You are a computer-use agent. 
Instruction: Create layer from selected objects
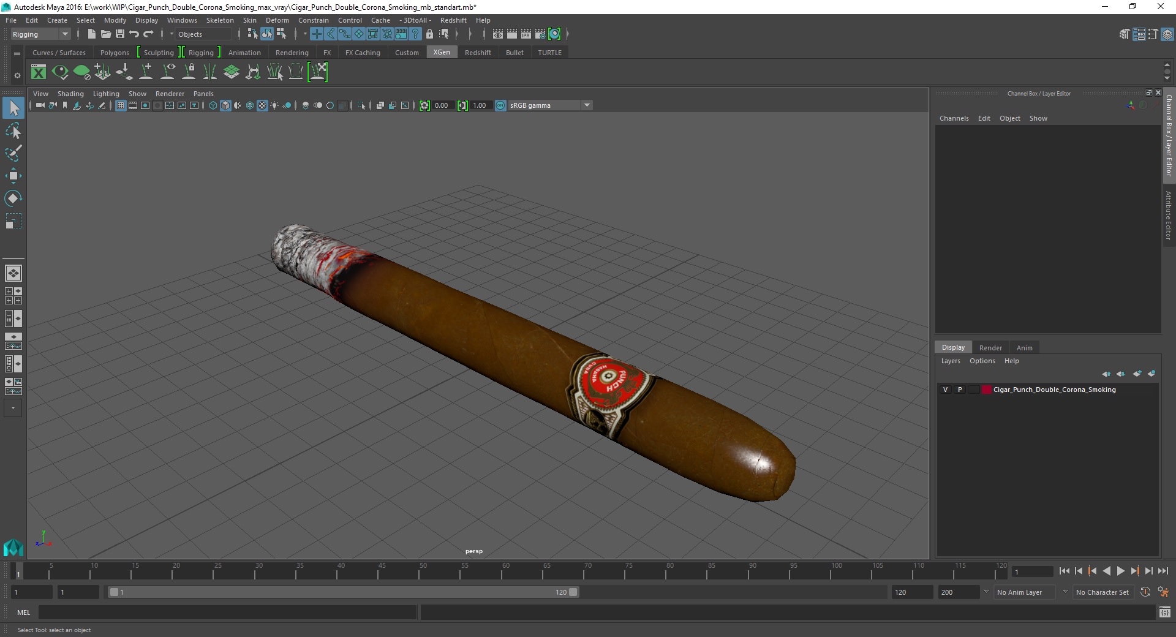(x=1151, y=374)
